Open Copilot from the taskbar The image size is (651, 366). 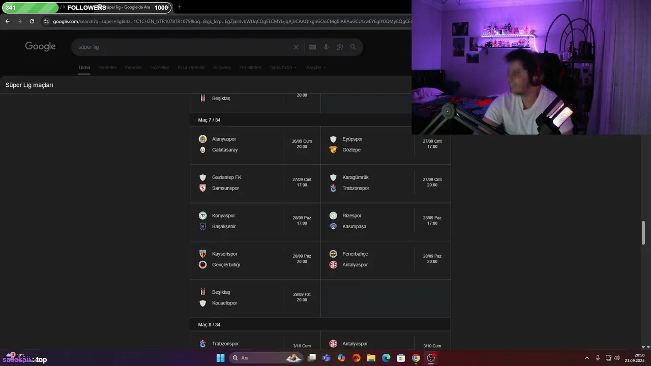pos(341,358)
